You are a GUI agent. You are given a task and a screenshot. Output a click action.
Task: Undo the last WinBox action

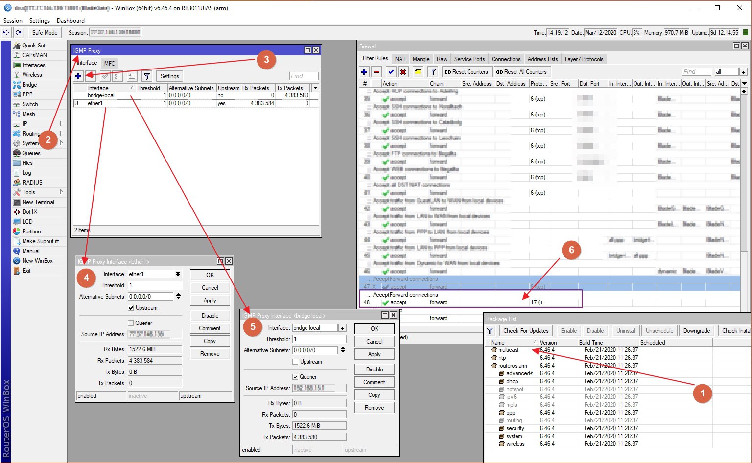coord(6,33)
